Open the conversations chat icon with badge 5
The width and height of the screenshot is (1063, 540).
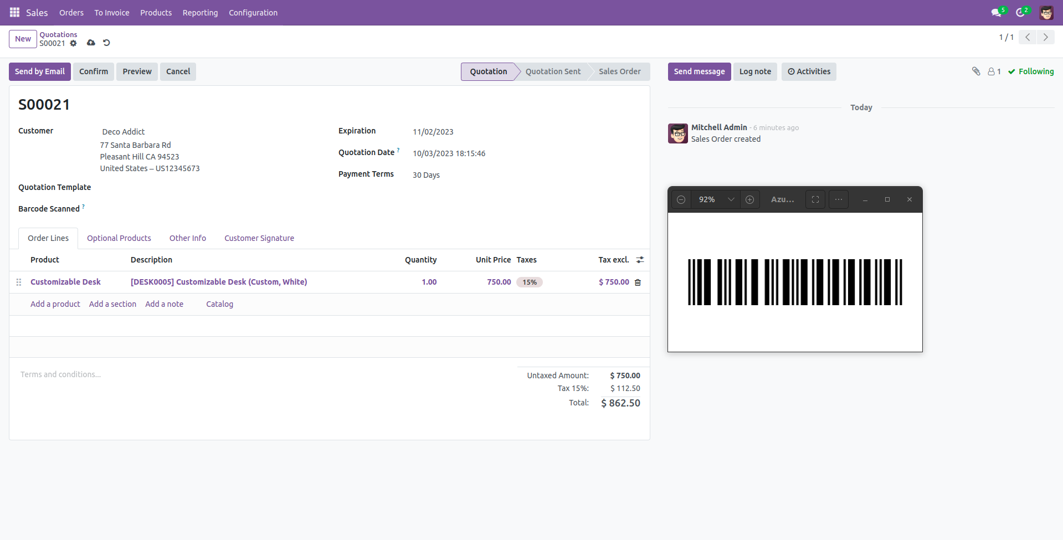pos(997,12)
